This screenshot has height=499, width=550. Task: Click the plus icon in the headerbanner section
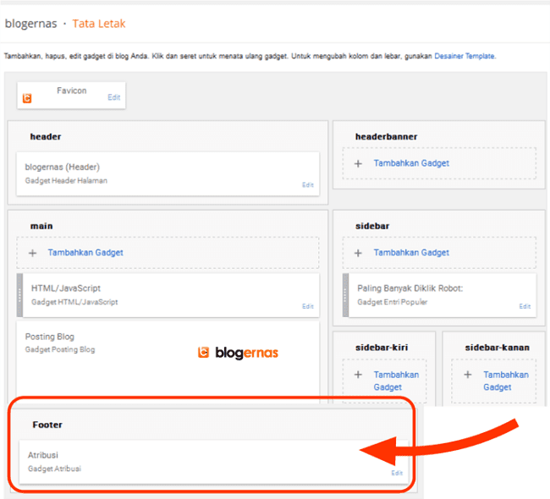pos(358,163)
